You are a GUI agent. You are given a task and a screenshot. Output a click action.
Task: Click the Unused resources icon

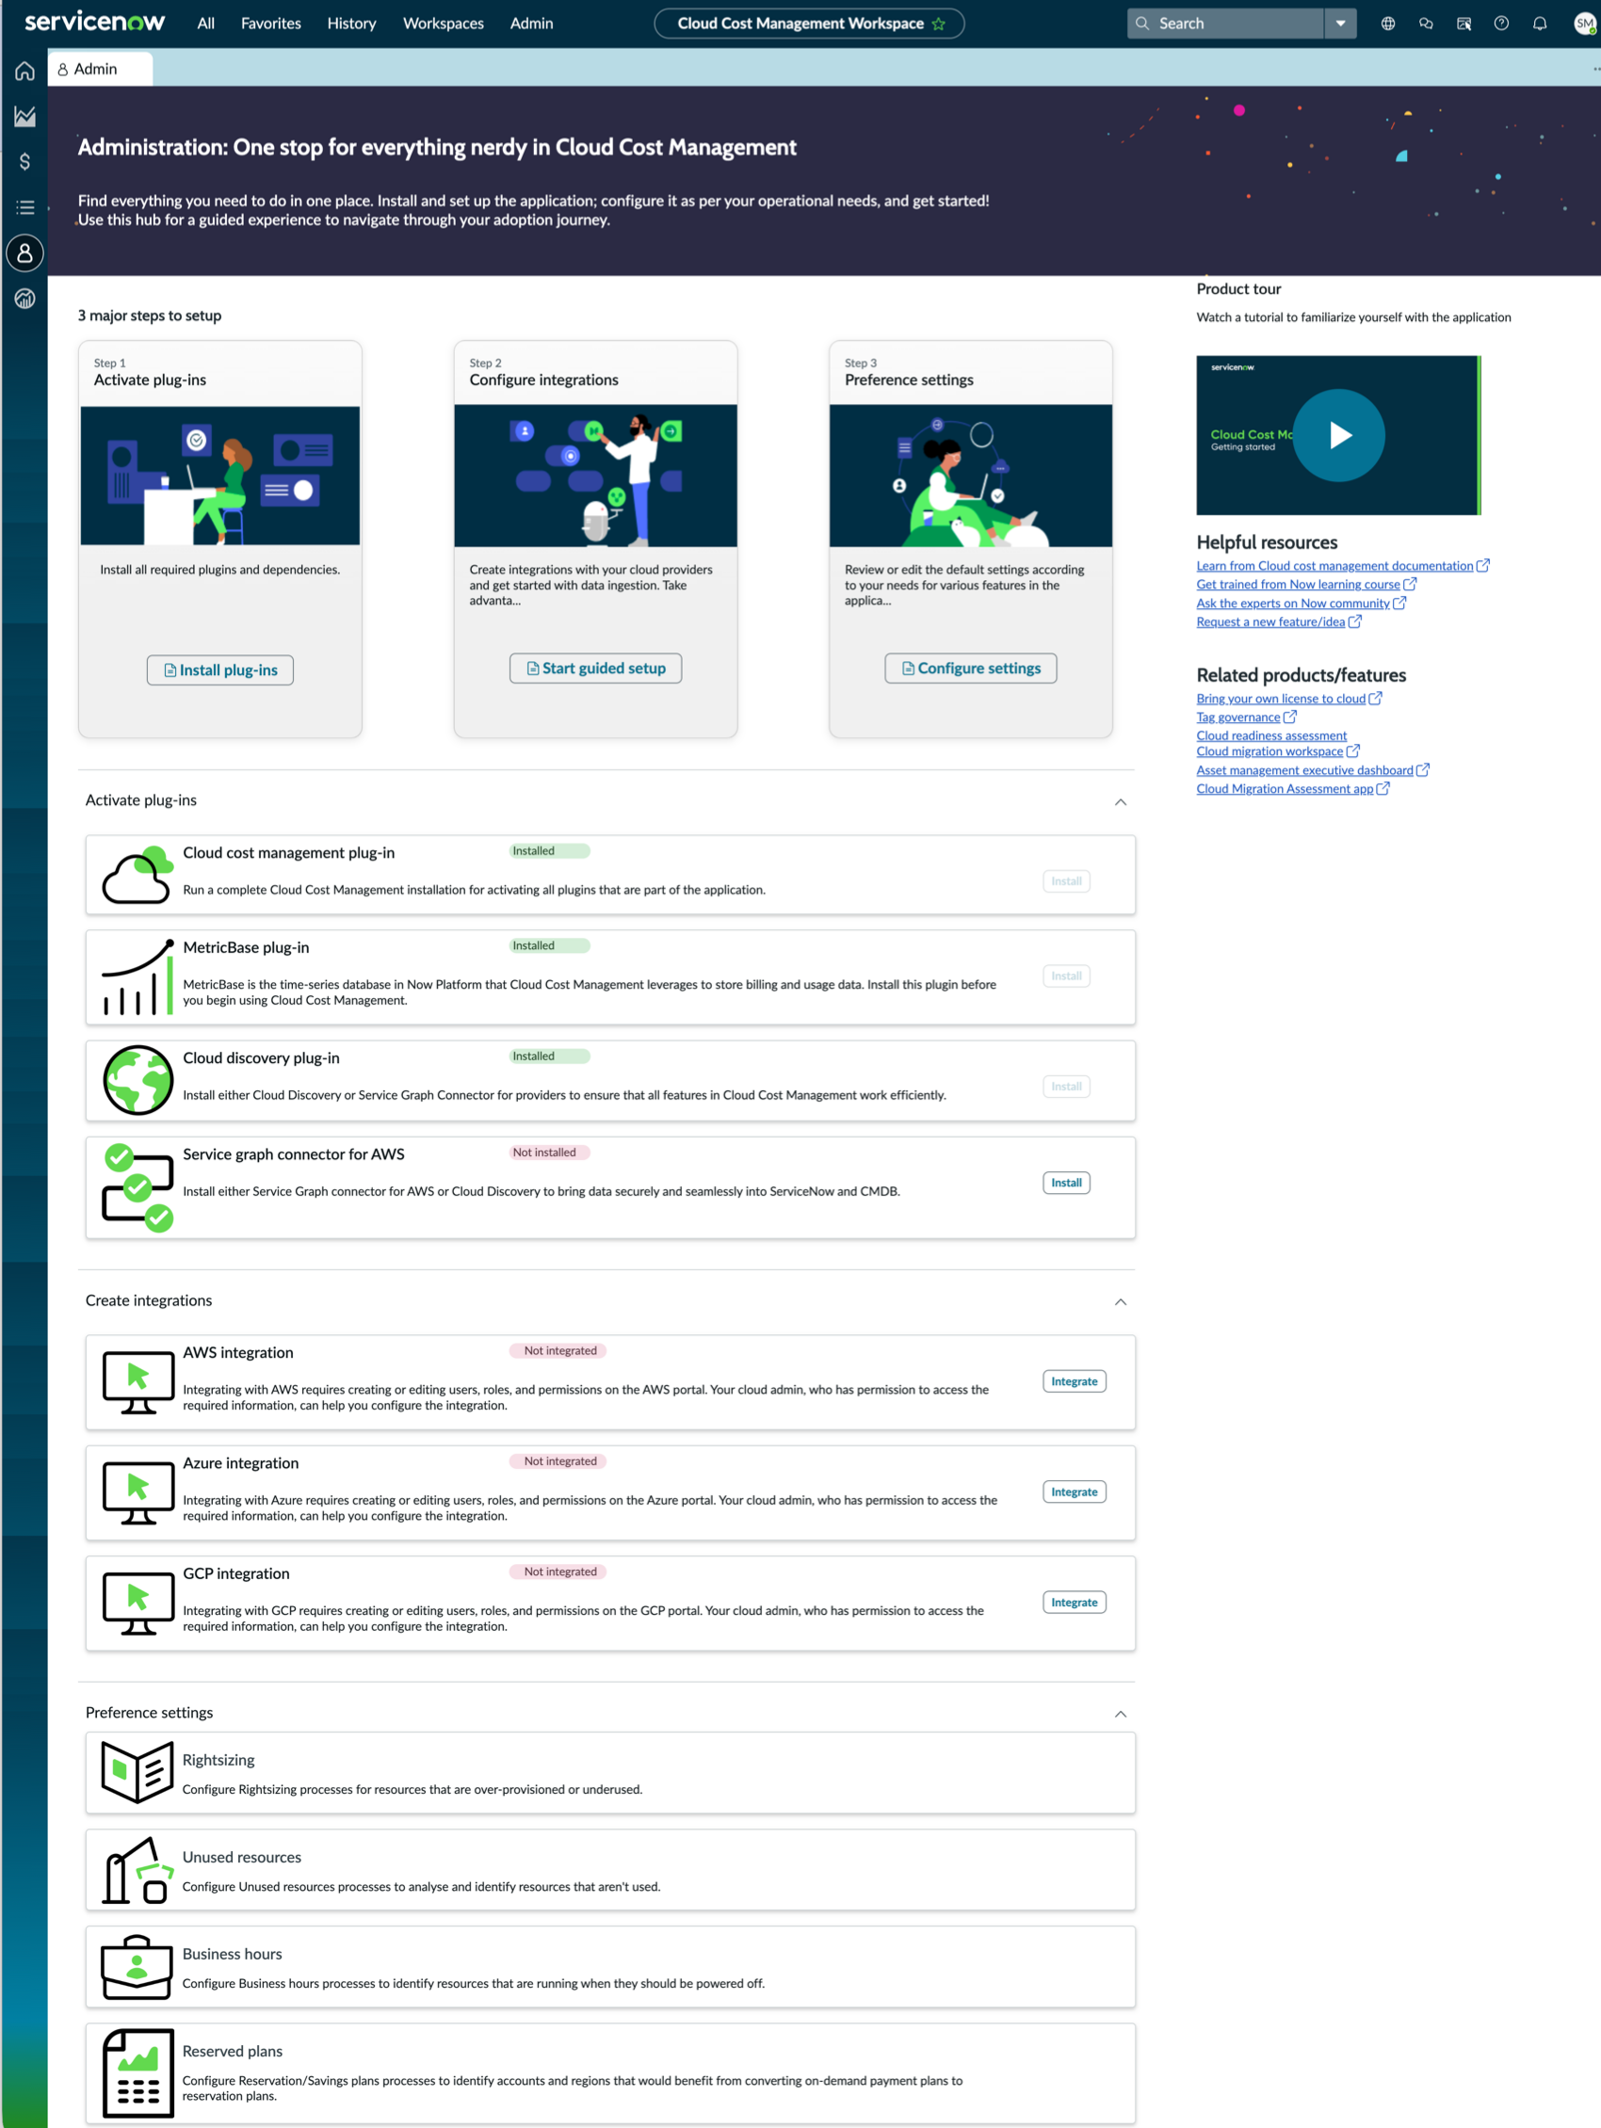click(137, 1869)
